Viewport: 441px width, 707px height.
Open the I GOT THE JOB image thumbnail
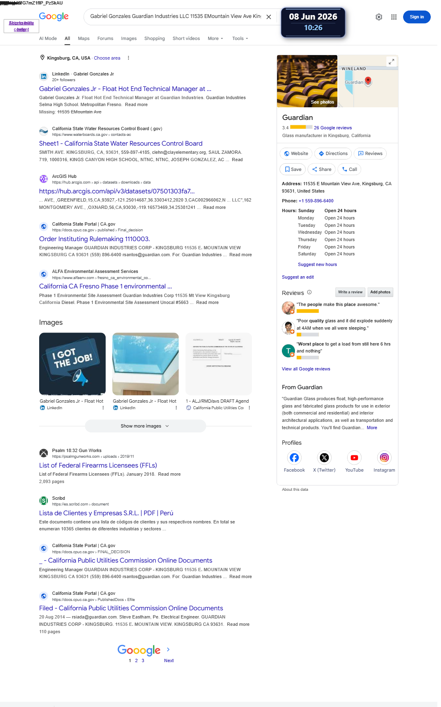pyautogui.click(x=72, y=364)
